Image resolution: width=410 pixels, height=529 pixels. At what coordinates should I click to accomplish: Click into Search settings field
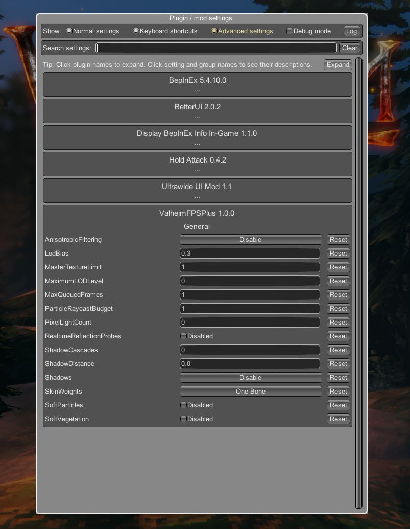click(216, 48)
